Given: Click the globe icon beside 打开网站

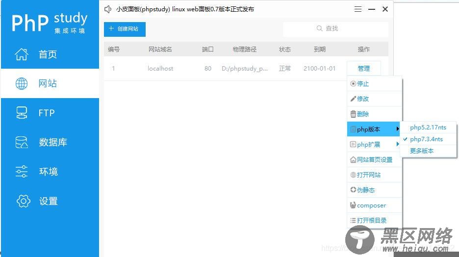Looking at the screenshot, I should (354, 175).
